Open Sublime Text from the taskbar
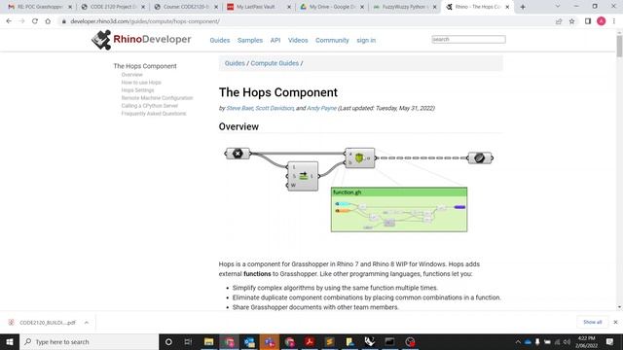This screenshot has height=350, width=623. pyautogui.click(x=330, y=341)
